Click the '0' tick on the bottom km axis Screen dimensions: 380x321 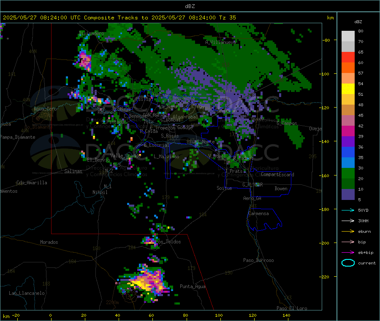[x=50, y=315]
